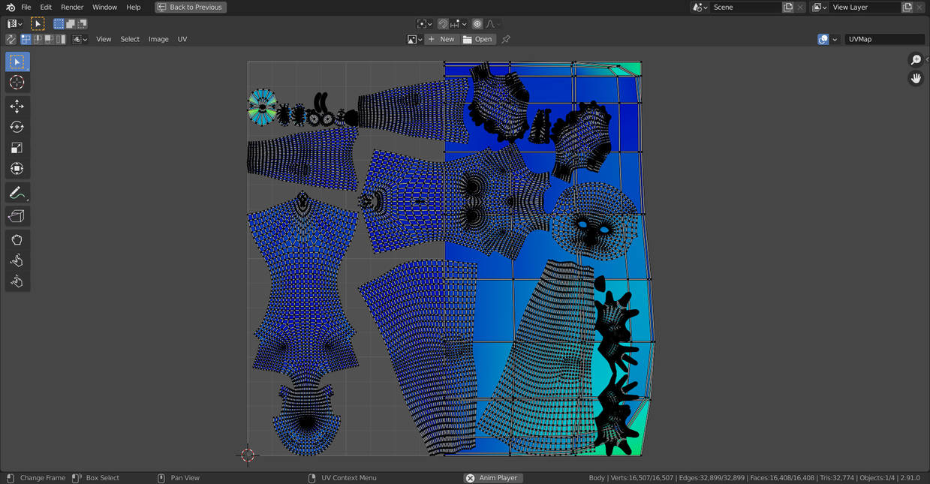The height and width of the screenshot is (484, 930).
Task: Open the View menu in UV editor
Action: coord(104,39)
